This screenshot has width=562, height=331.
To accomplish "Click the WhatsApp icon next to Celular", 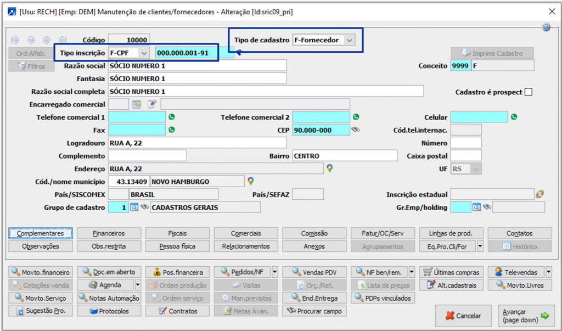I will 514,117.
